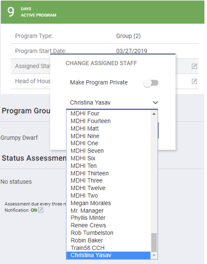Toggle Make Program Private switch

(151, 83)
